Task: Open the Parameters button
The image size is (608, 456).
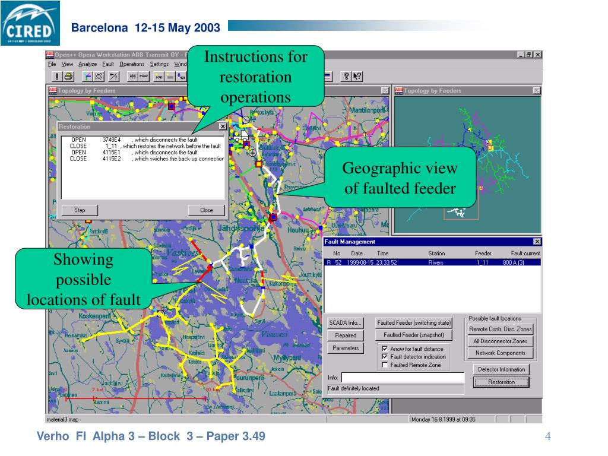Action: 346,348
